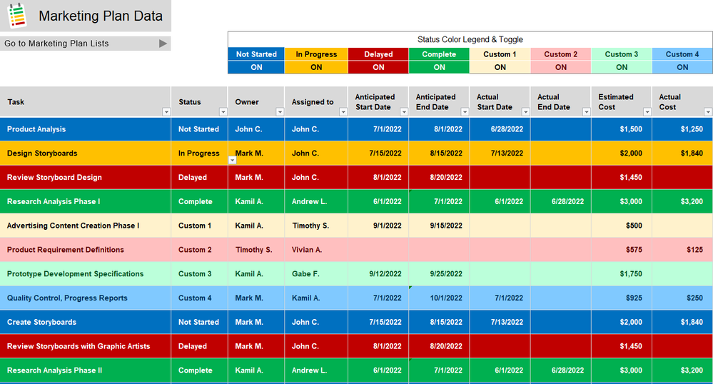713x384 pixels.
Task: Select the Review Storyboard Design task cell
Action: click(x=86, y=178)
